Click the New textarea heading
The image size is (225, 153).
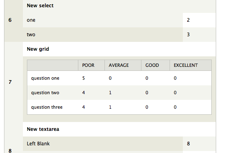[x=43, y=129]
